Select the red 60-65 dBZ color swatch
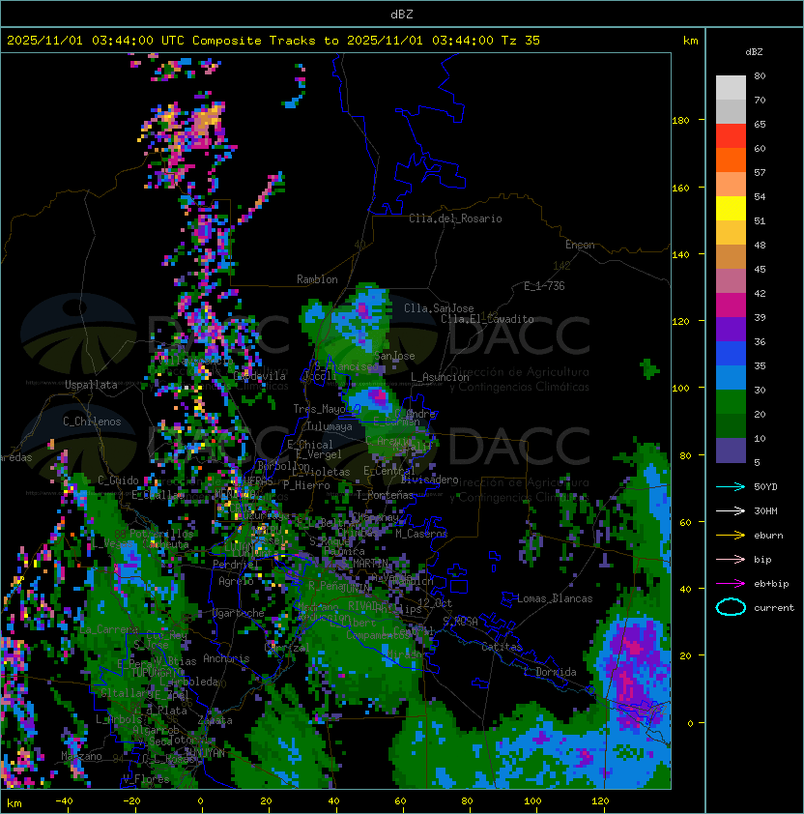The image size is (804, 814). 731,136
